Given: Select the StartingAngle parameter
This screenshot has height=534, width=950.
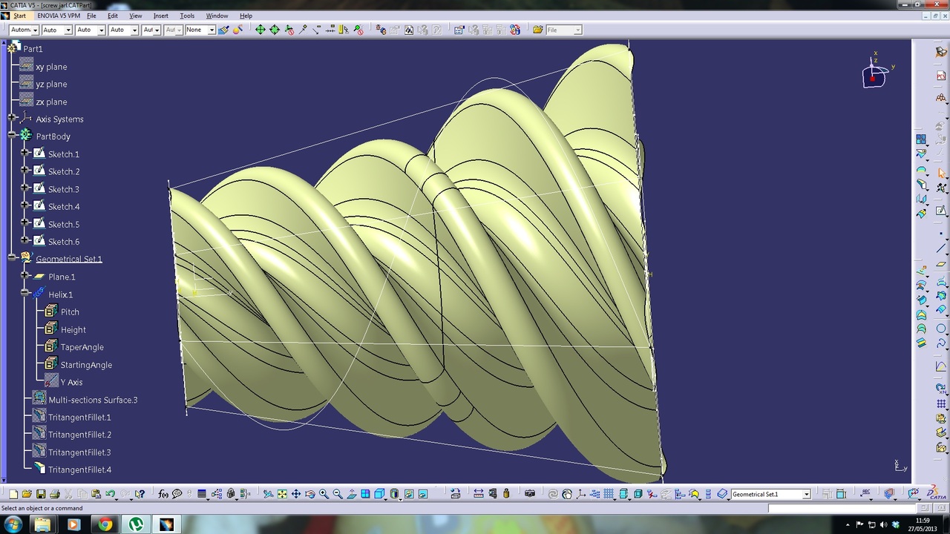Looking at the screenshot, I should tap(86, 365).
